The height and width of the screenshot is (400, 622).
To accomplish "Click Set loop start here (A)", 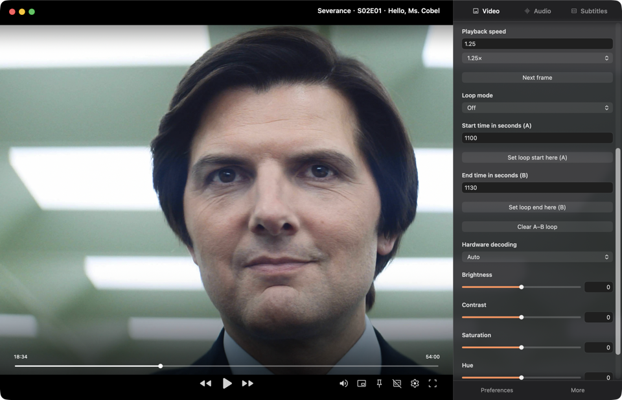I will tap(537, 158).
